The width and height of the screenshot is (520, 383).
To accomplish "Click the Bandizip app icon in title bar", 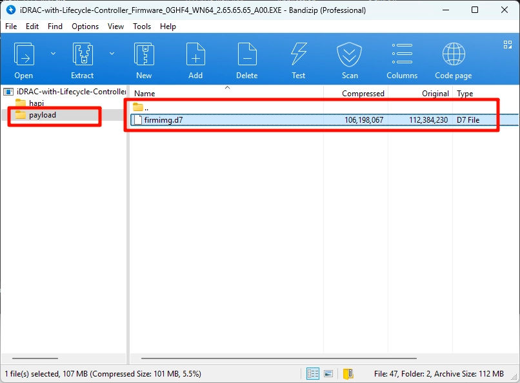I will [x=10, y=10].
